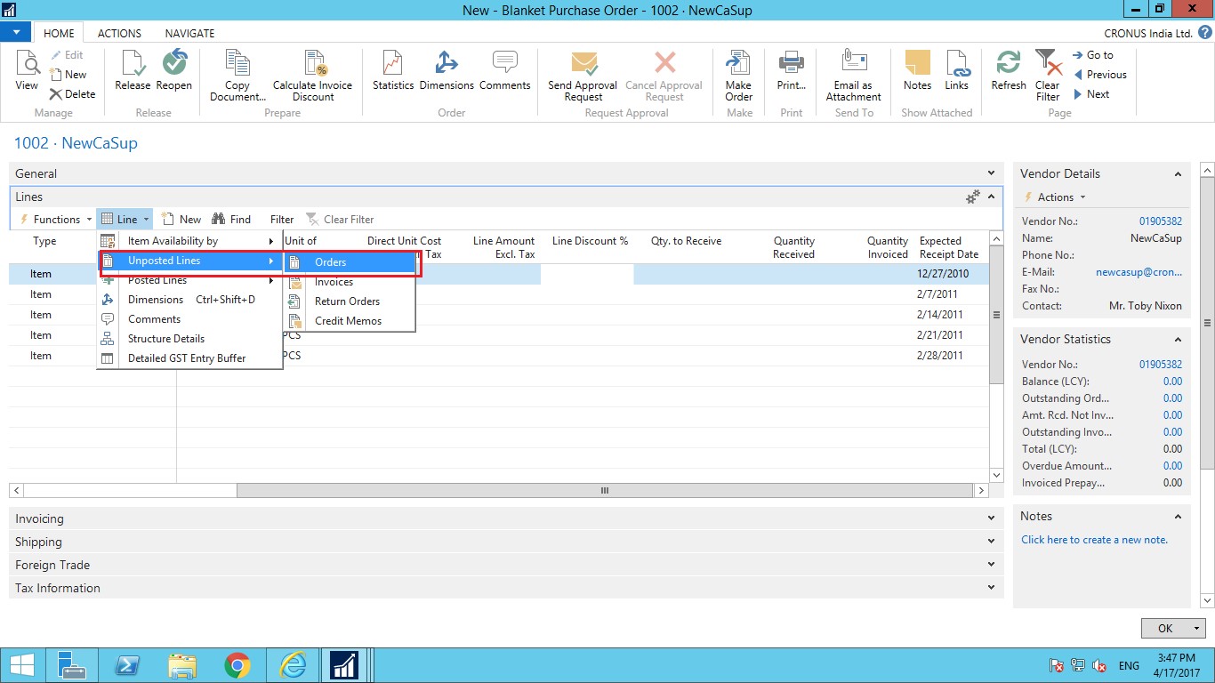Toggle the Line dropdown menu

coord(125,220)
